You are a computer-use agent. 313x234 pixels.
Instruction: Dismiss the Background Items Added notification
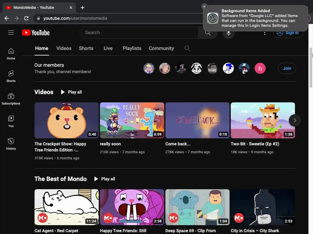pos(204,6)
